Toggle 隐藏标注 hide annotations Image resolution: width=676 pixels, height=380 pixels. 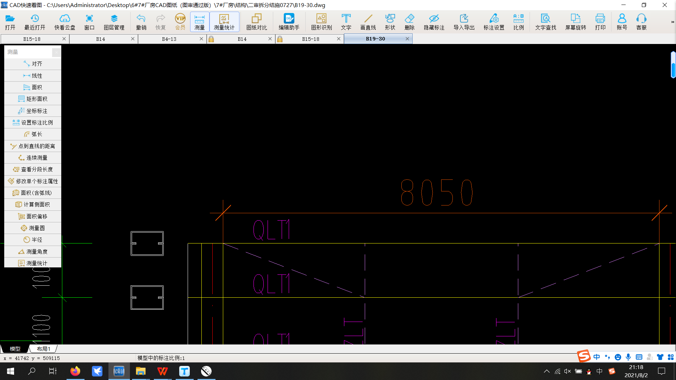click(x=434, y=22)
